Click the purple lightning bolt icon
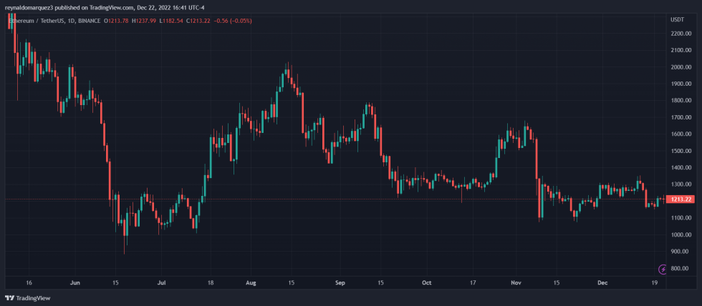The height and width of the screenshot is (306, 702). click(663, 269)
